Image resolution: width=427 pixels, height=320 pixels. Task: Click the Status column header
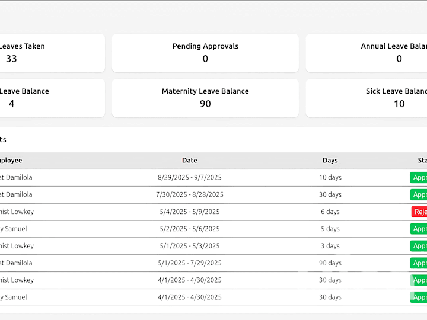421,161
